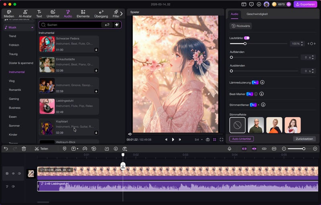Screen dimensions: 321x205
Task: Download the Schwarzer Fedora track
Action: [x=96, y=50]
